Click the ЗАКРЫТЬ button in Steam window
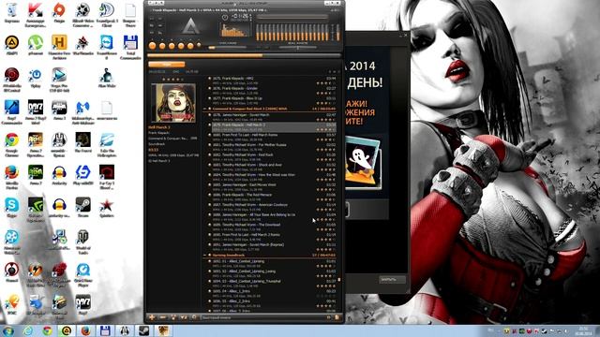The height and width of the screenshot is (337, 600). [x=392, y=279]
